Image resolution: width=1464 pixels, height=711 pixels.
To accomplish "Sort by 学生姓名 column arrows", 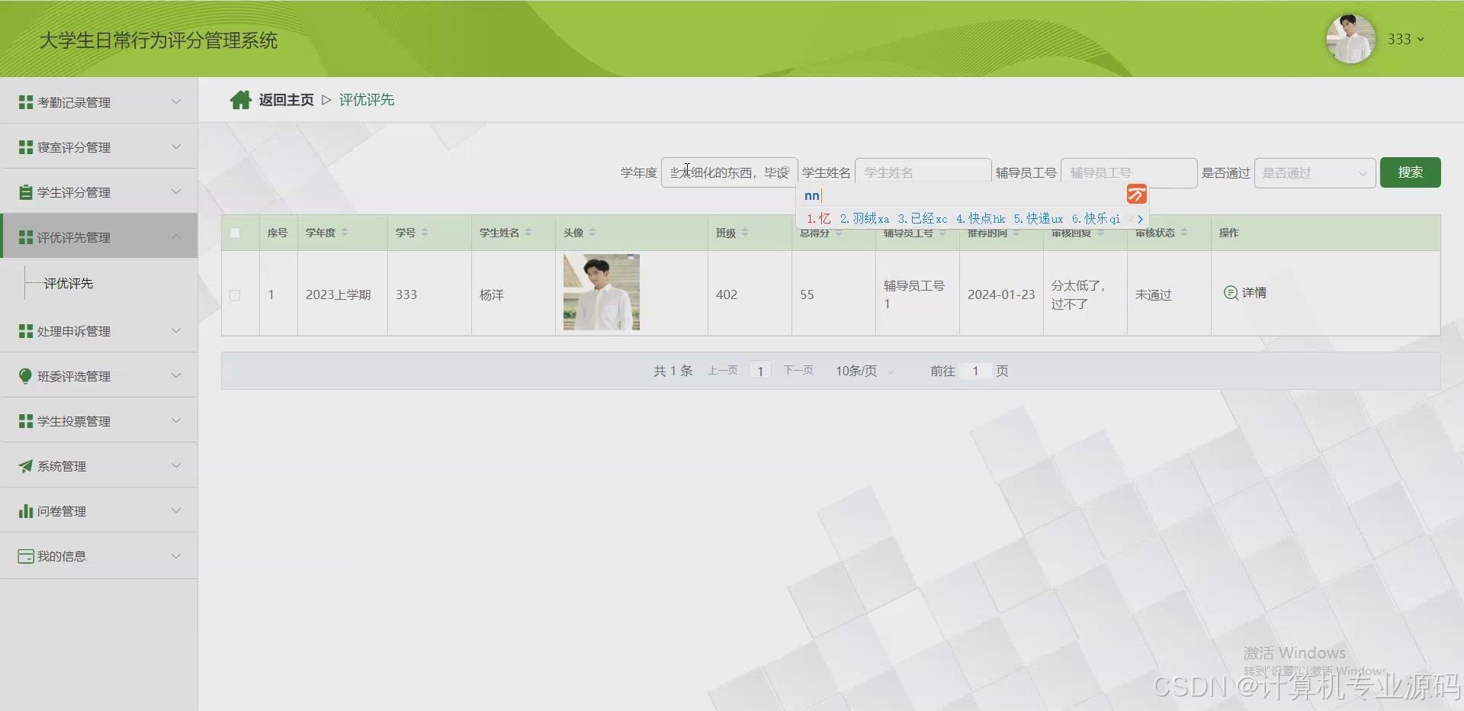I will pos(528,233).
